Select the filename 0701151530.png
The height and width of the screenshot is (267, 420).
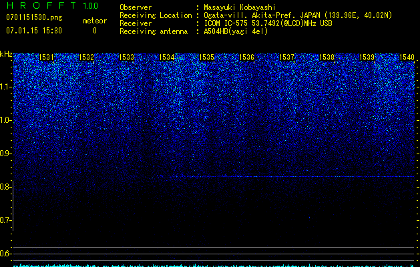pos(34,17)
